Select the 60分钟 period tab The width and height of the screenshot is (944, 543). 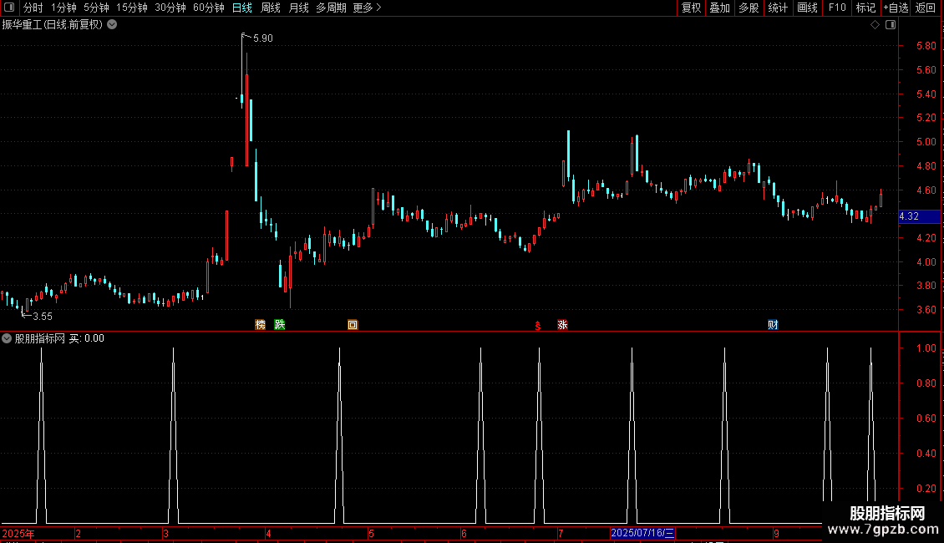209,8
